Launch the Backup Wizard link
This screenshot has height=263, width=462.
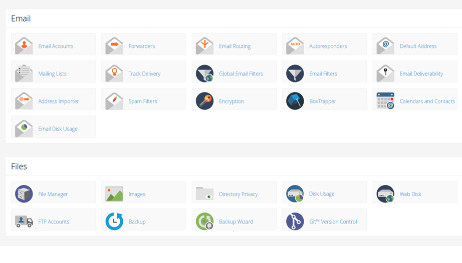236,221
